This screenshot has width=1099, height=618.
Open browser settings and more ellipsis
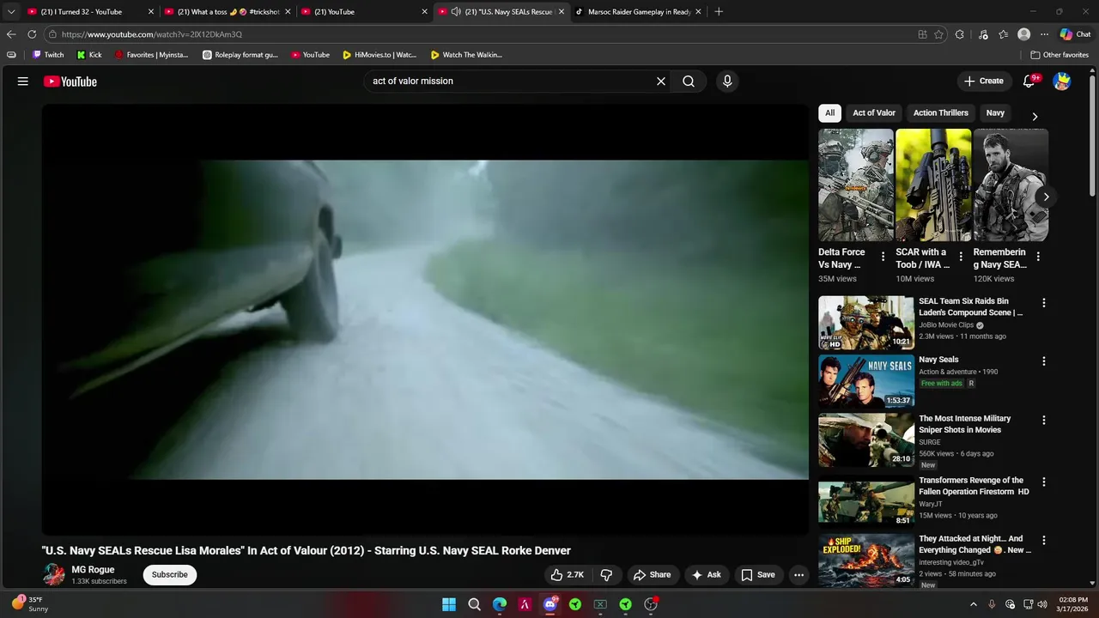tap(1044, 34)
